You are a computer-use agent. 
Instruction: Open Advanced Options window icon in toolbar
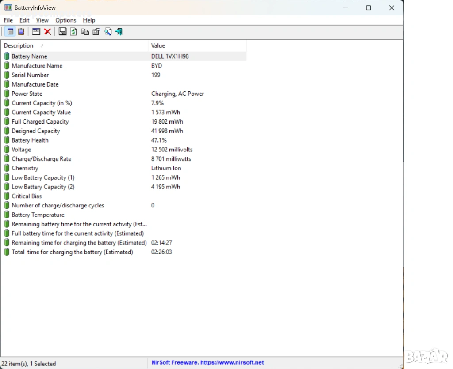[36, 32]
